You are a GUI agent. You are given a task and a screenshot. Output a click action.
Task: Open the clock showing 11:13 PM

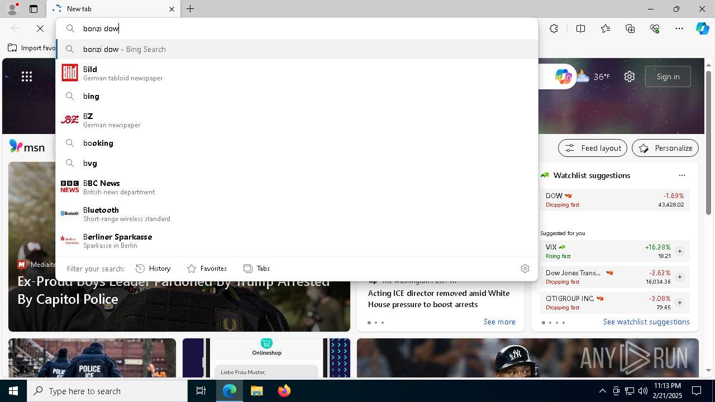(x=667, y=390)
